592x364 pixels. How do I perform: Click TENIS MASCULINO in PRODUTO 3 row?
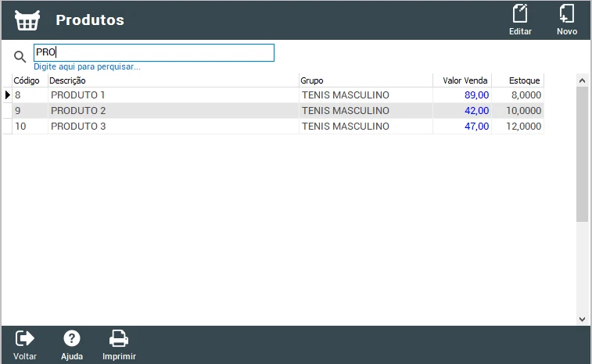(x=346, y=126)
